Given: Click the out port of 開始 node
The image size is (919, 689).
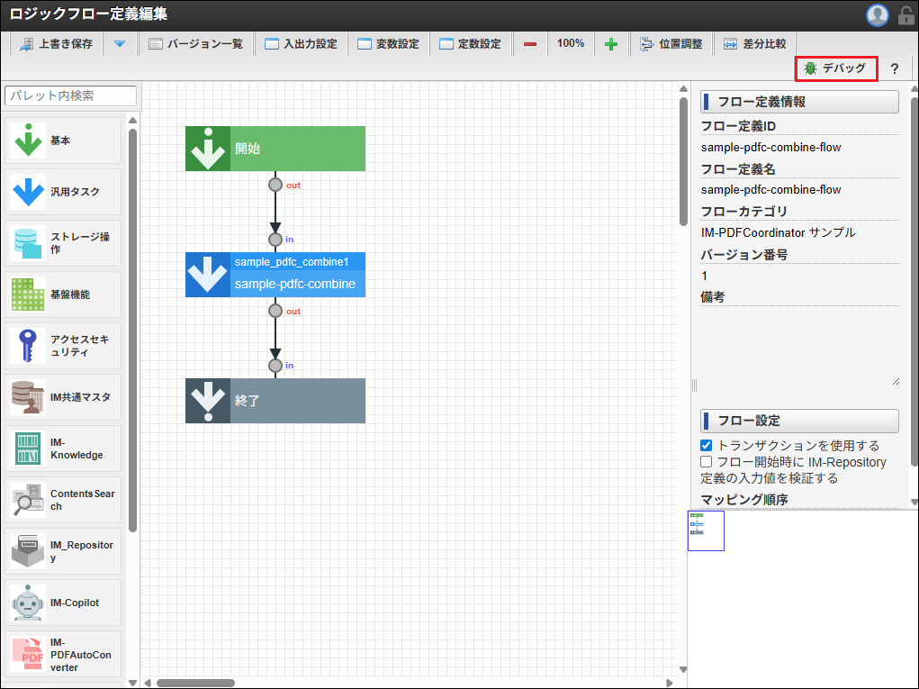Looking at the screenshot, I should click(x=275, y=185).
